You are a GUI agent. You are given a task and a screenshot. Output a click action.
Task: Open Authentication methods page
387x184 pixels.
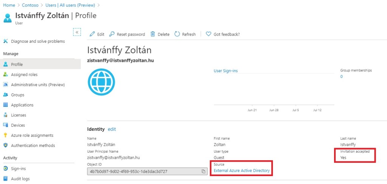(x=33, y=145)
